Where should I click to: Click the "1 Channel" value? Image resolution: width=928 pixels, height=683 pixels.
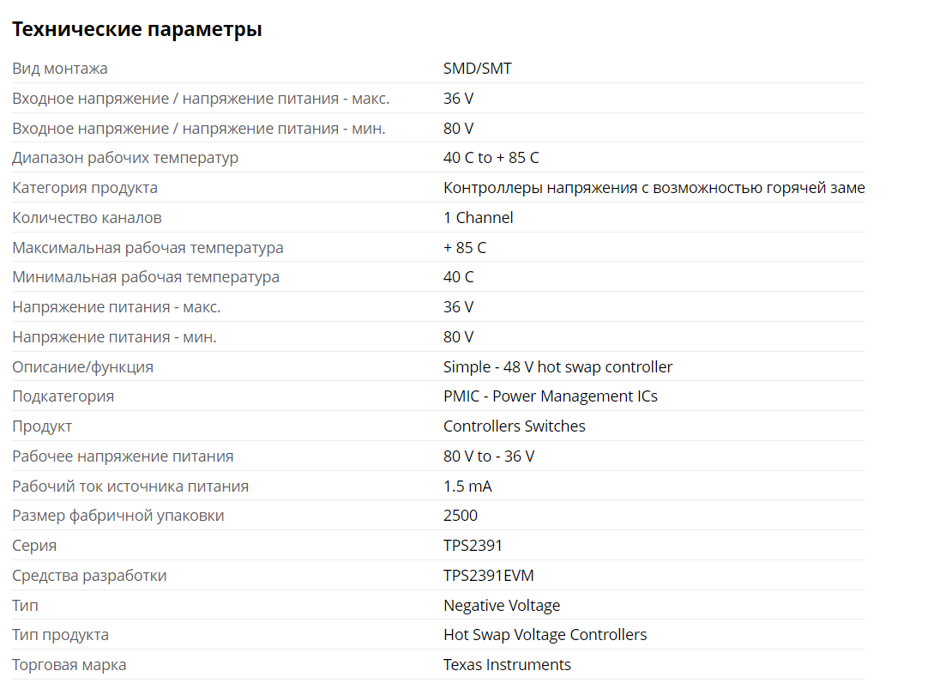pyautogui.click(x=479, y=218)
